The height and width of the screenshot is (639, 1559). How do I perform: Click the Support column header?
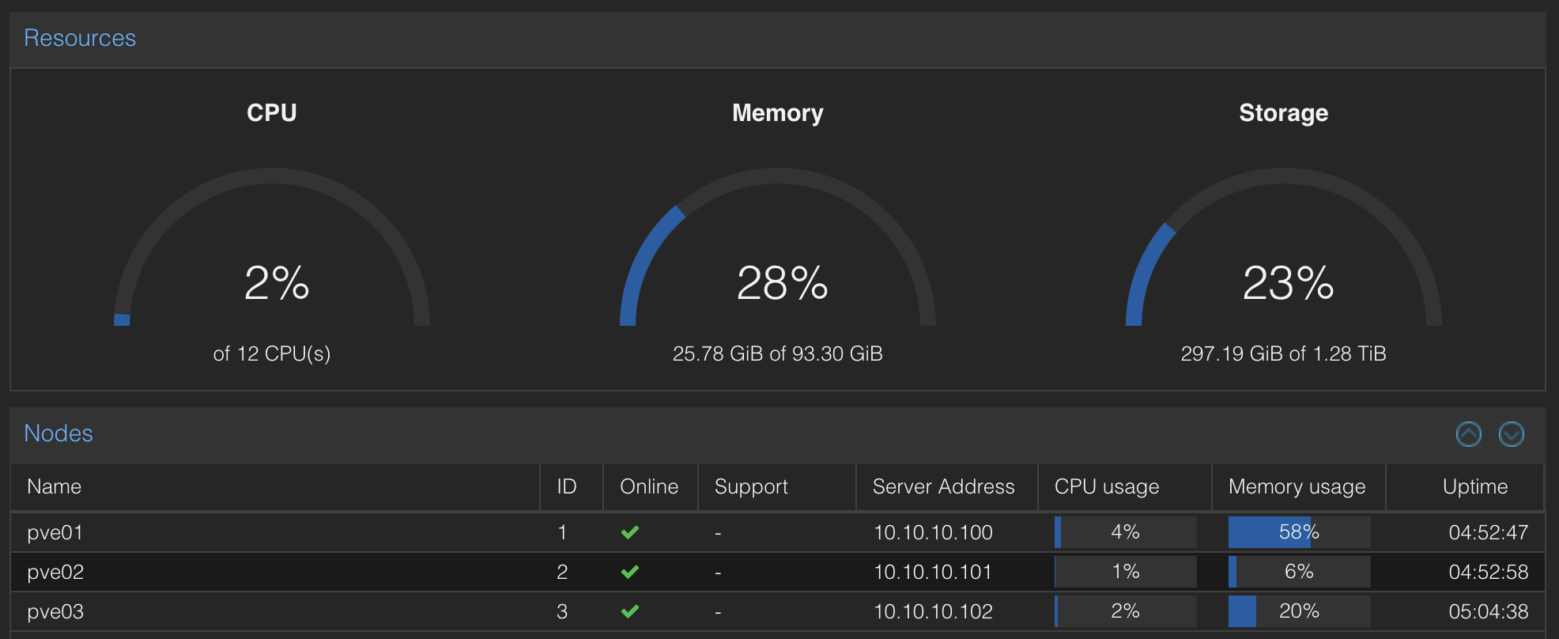coord(750,486)
